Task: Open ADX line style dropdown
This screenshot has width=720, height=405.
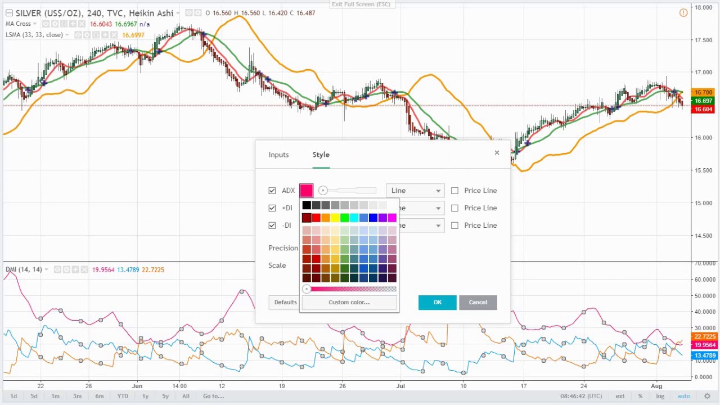Action: pos(415,191)
